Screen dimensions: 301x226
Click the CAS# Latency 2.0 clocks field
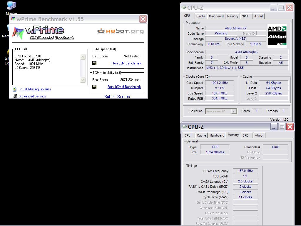click(x=245, y=181)
